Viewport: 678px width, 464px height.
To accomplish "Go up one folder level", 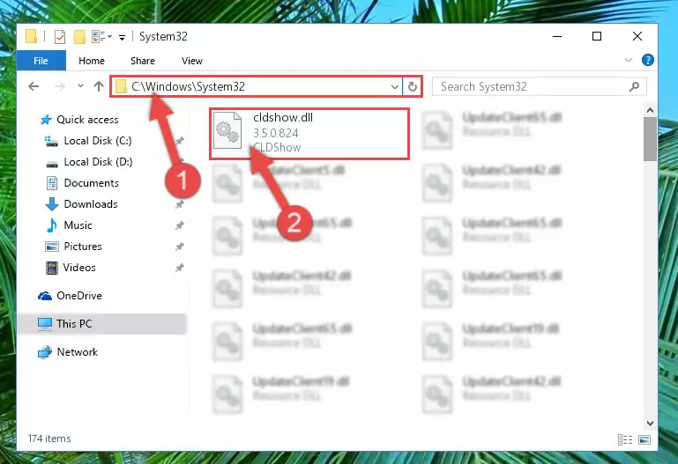I will (x=99, y=86).
